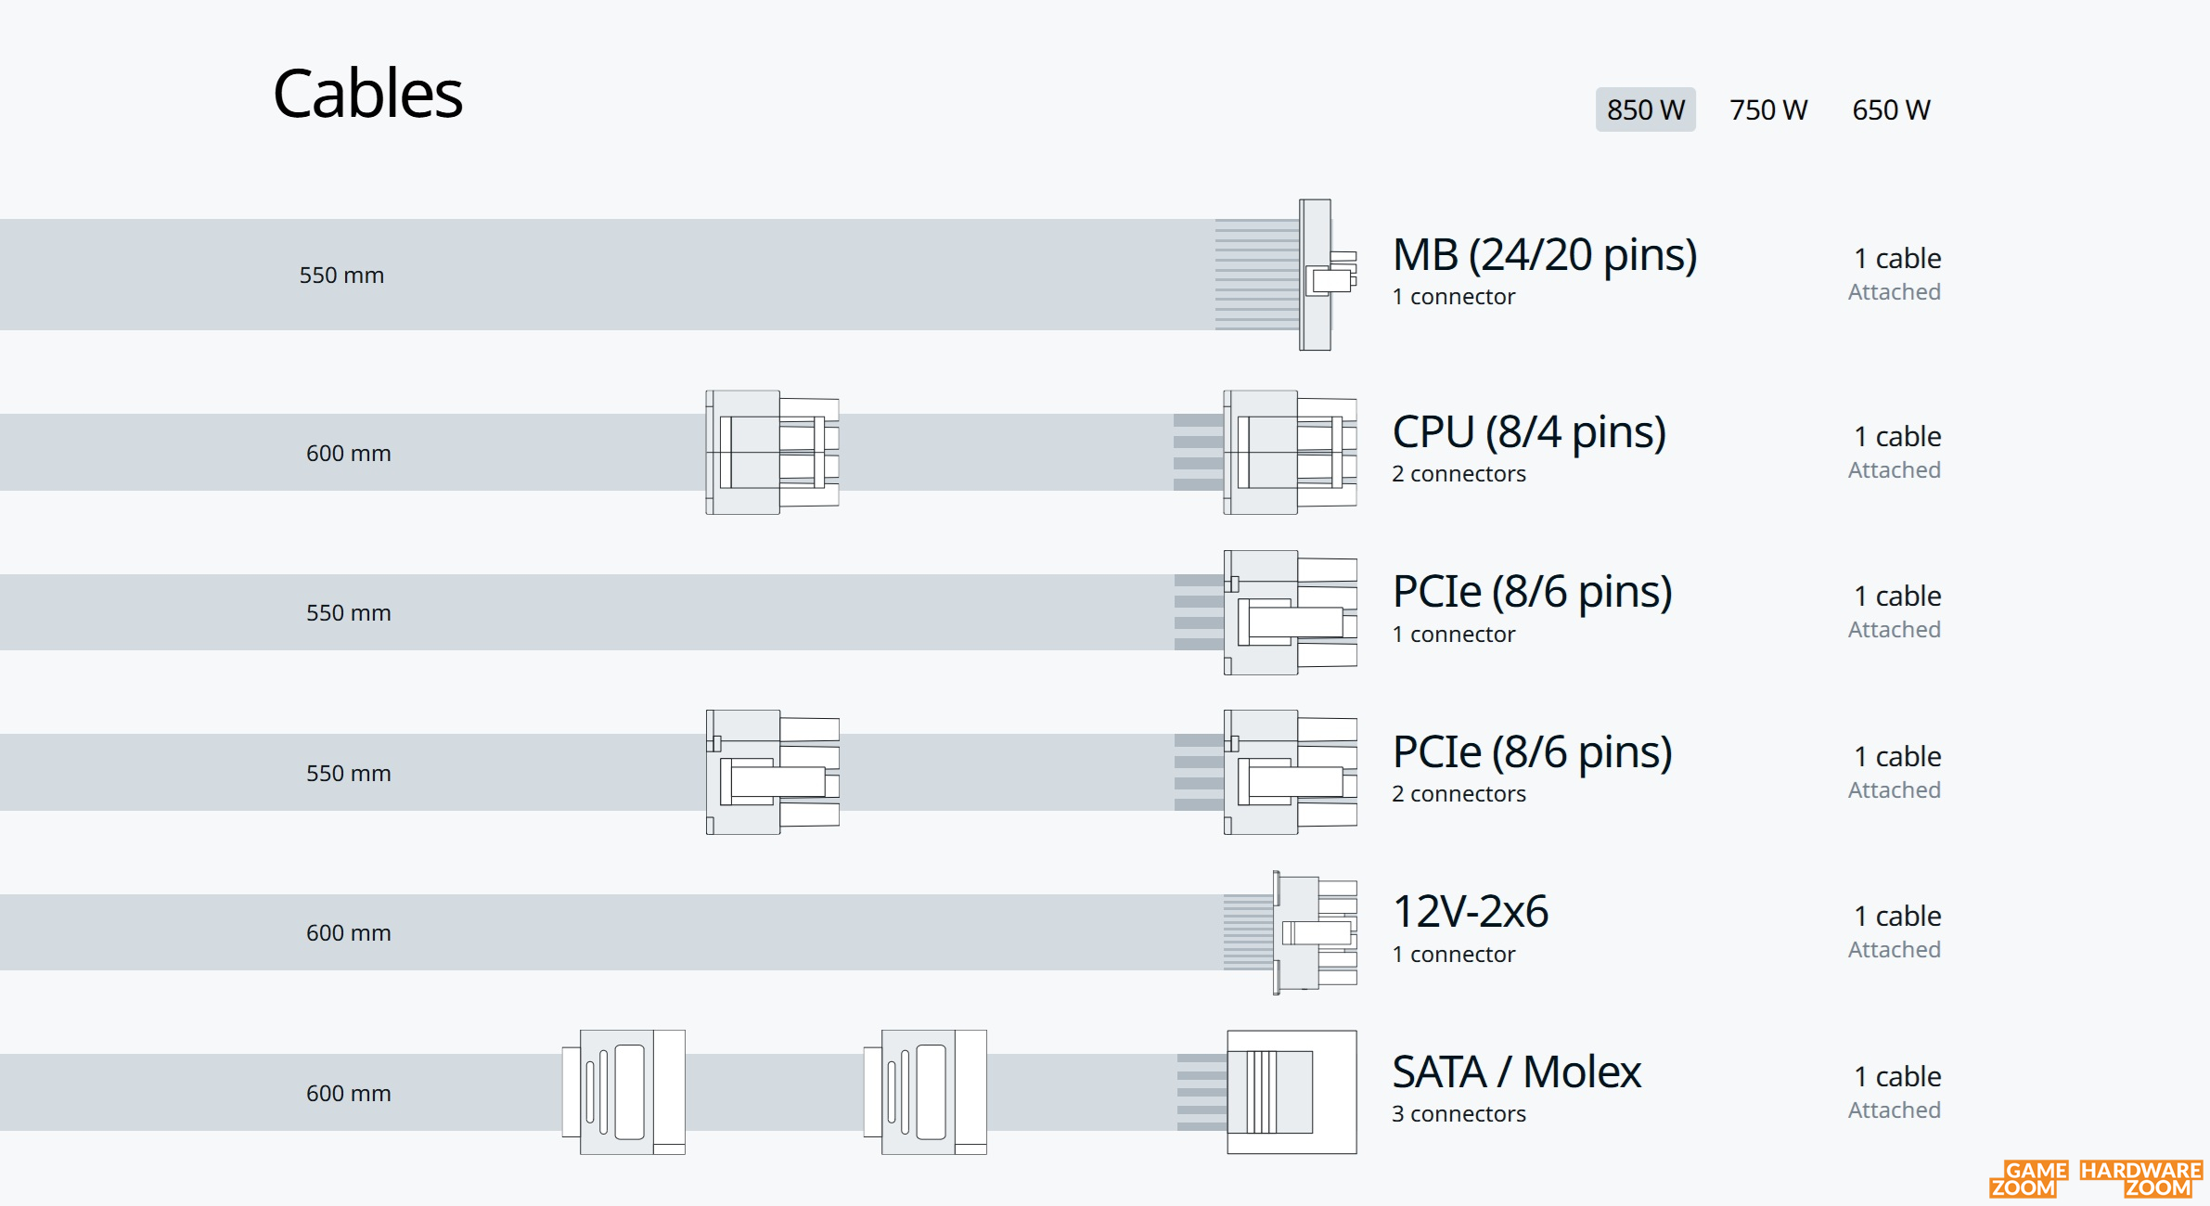Click the end connector of two-connector PCIe cable

[1290, 773]
